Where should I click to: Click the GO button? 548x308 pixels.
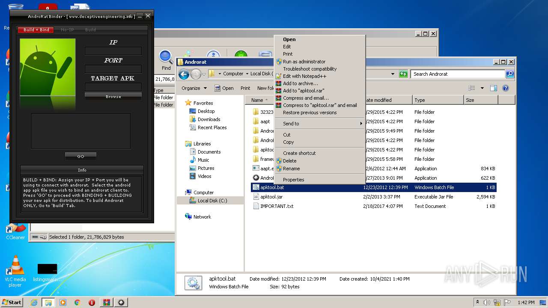[x=80, y=156]
